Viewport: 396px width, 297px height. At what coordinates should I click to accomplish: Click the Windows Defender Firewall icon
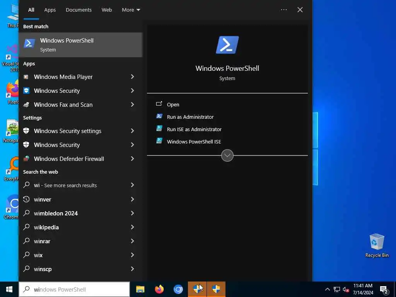26,159
